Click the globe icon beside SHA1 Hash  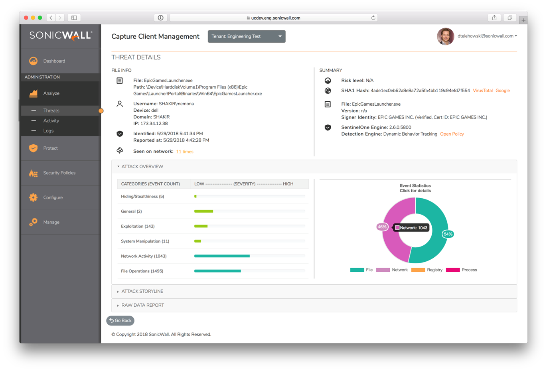(x=328, y=91)
